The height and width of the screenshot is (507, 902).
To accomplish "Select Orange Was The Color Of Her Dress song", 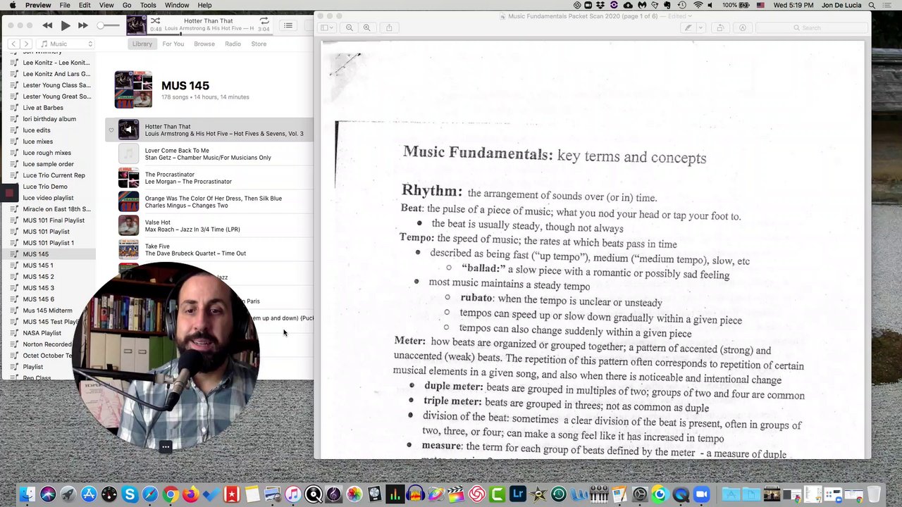I will coord(209,201).
